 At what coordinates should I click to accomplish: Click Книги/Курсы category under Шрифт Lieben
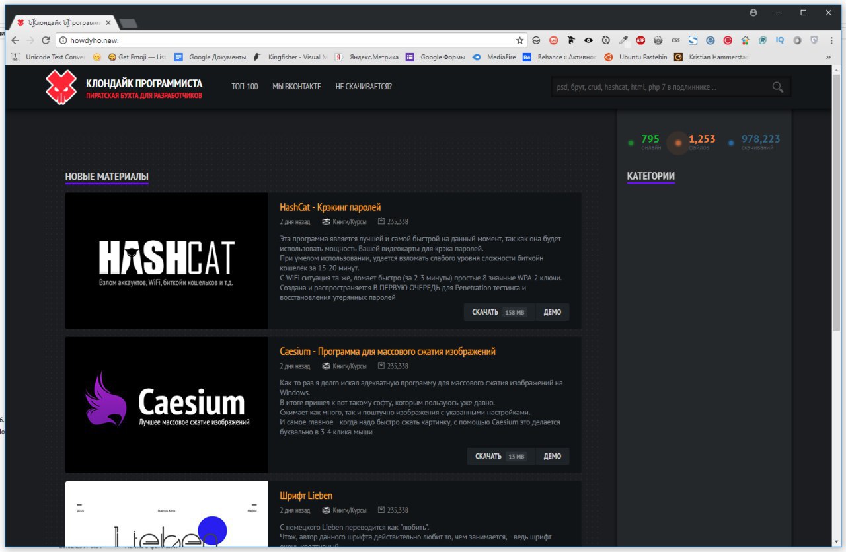coord(344,510)
